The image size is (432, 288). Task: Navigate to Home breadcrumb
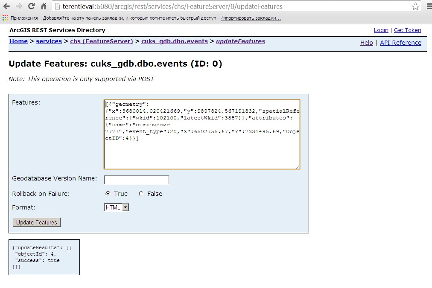coord(18,41)
